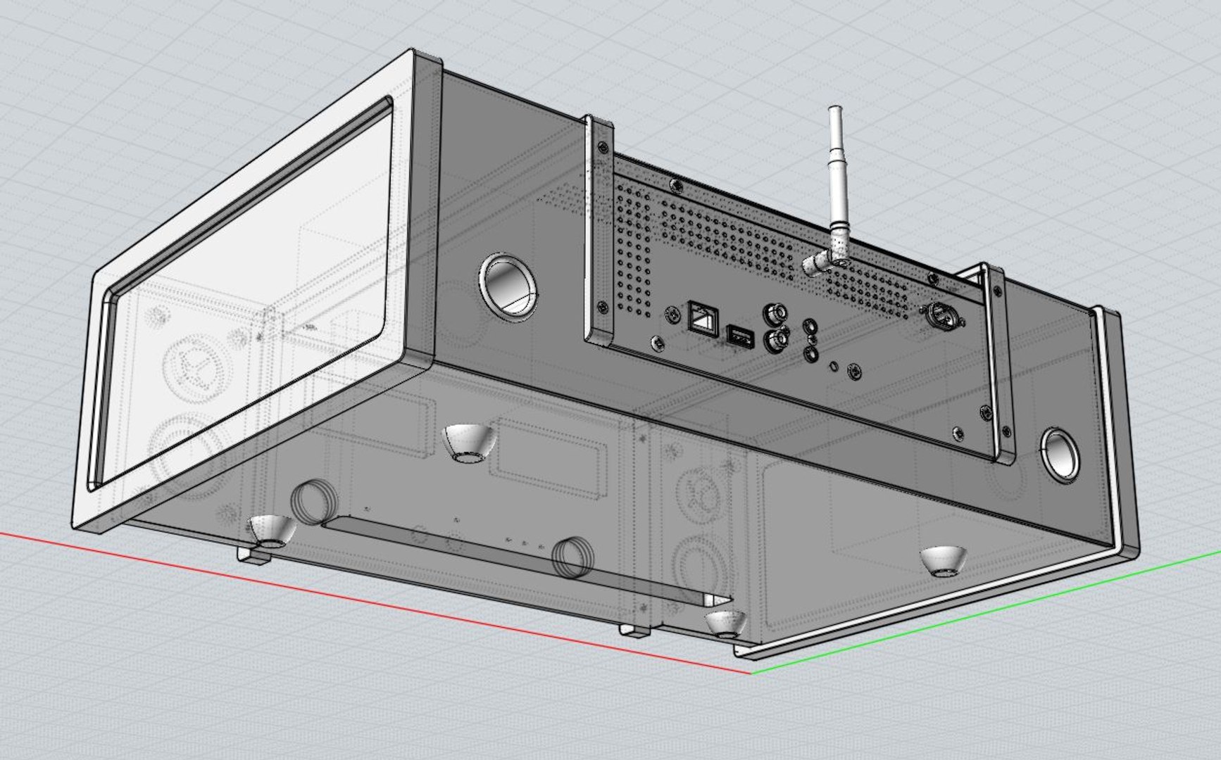Select the round power connector under the antenna side
The image size is (1221, 760).
tap(941, 315)
